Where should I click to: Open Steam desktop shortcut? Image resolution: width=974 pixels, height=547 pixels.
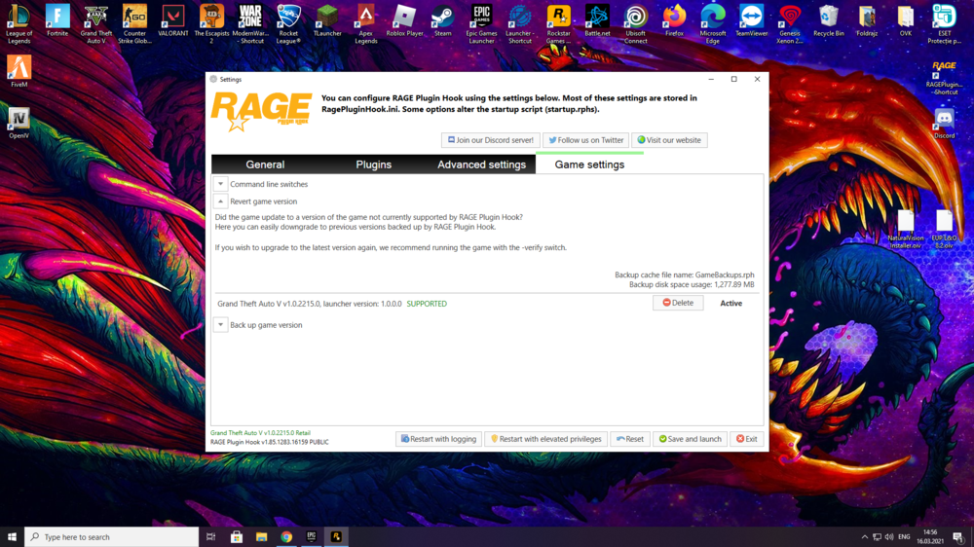(443, 21)
